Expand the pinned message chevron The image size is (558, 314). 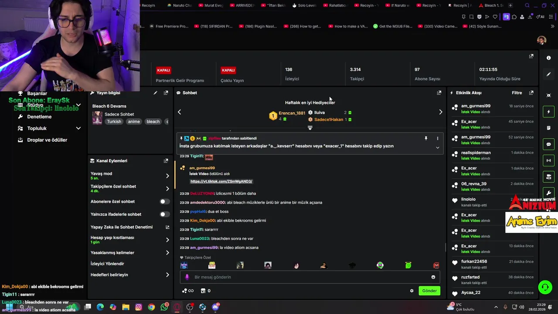pos(438,147)
